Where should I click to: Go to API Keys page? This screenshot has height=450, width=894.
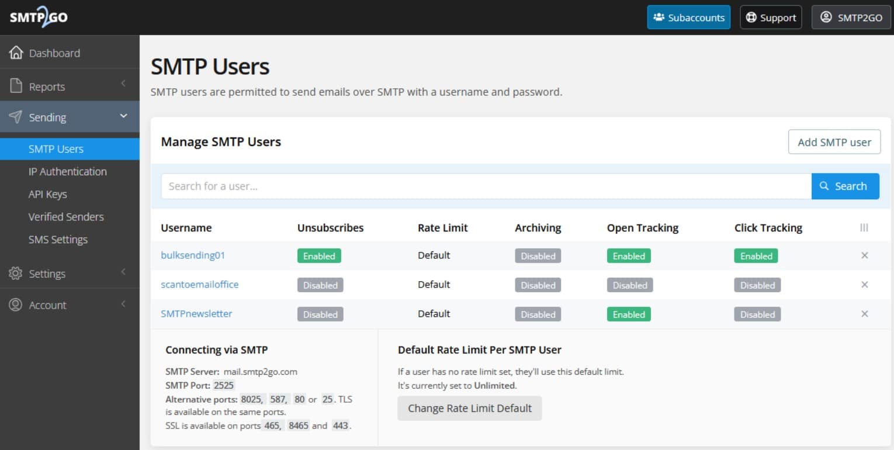click(x=48, y=194)
